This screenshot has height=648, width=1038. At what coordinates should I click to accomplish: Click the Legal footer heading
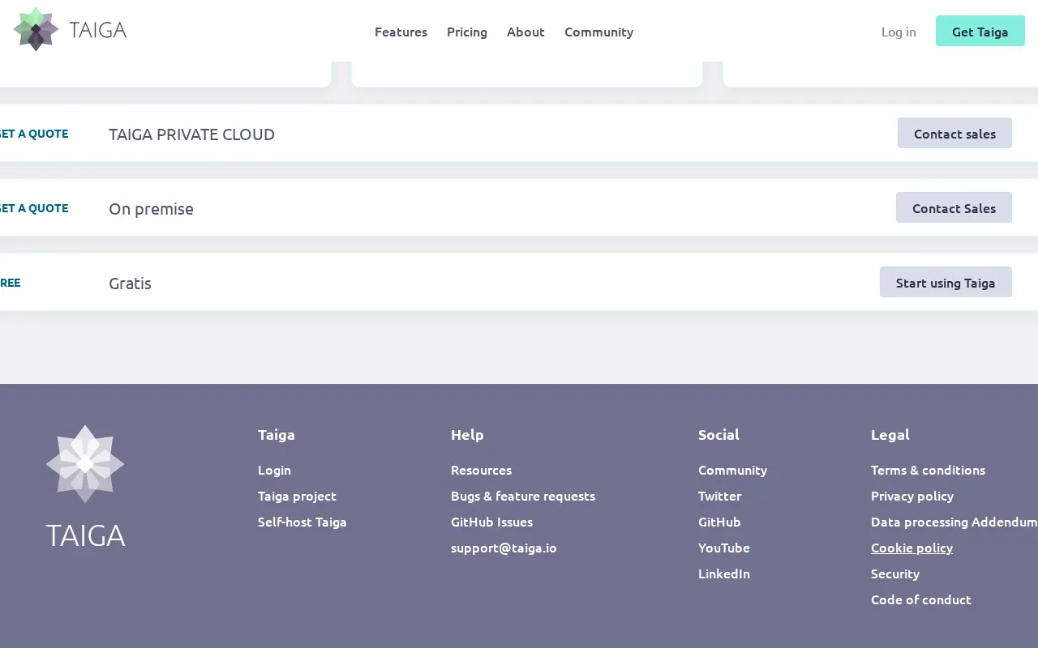pos(890,434)
